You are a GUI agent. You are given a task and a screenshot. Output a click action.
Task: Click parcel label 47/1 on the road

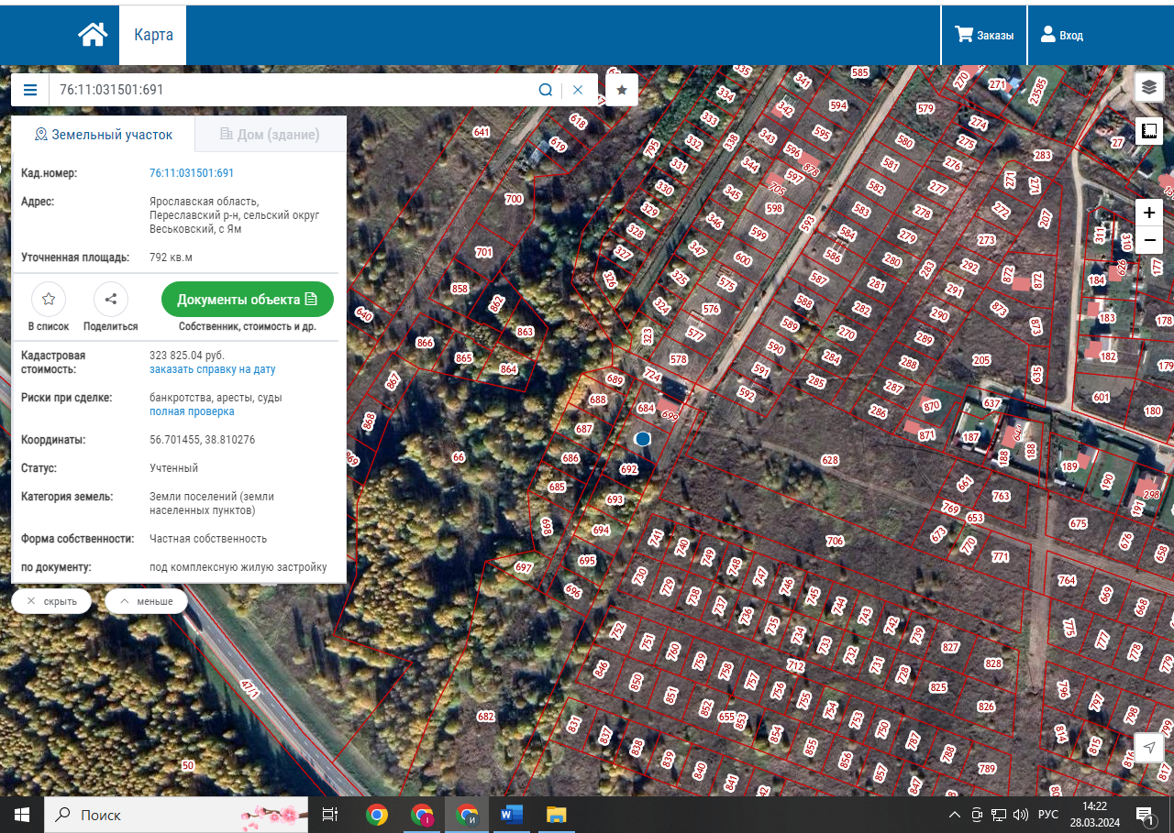click(248, 689)
